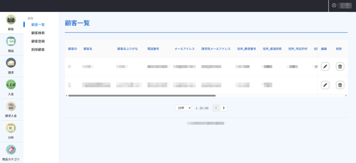Select 顧客検索 in the submenu

pos(38,33)
